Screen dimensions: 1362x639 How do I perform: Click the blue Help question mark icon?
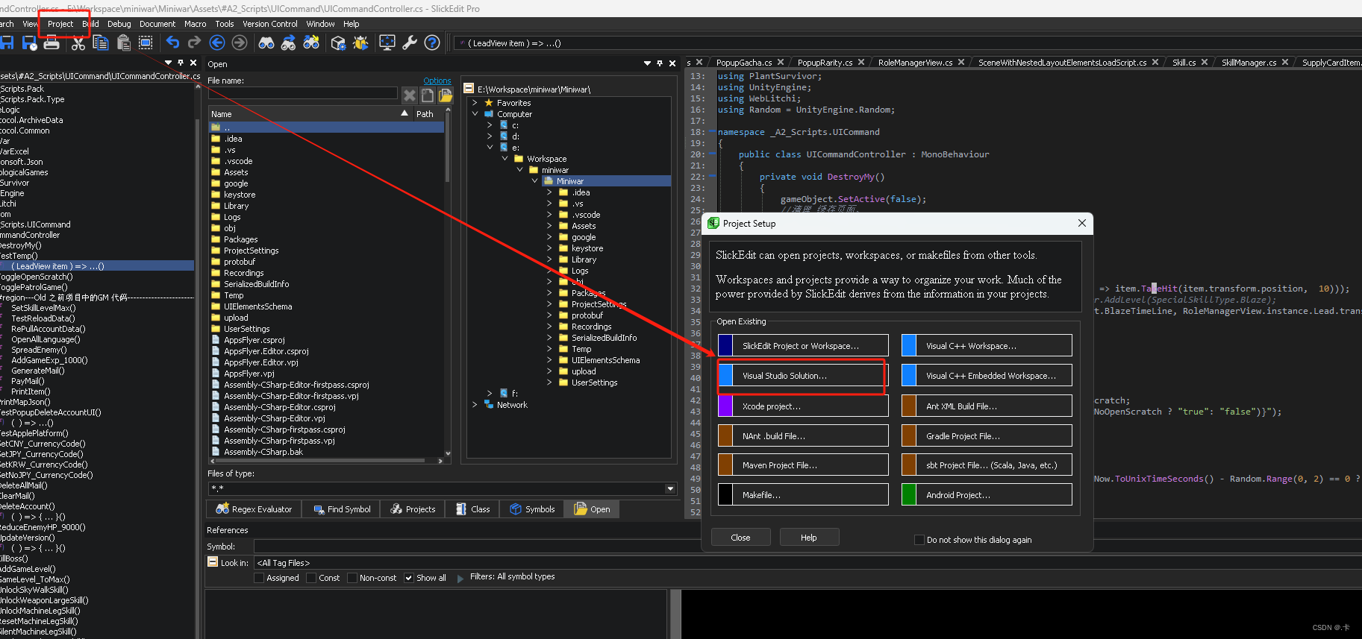(x=432, y=43)
